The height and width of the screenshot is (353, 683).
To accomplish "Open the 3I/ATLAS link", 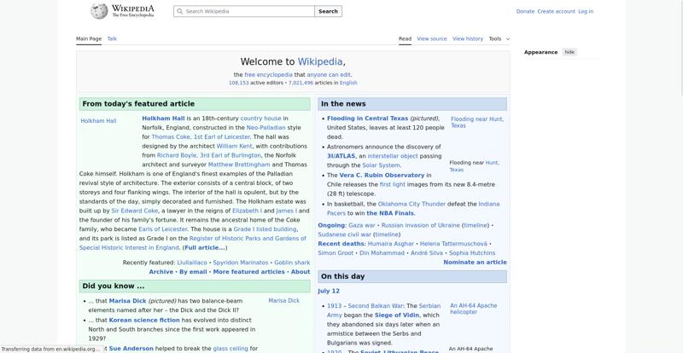I will pyautogui.click(x=341, y=156).
